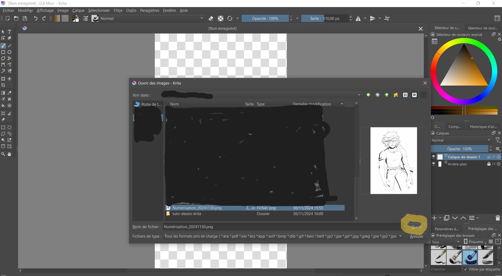Select the Rectangular Selection tool
Image resolution: width=502 pixels, height=276 pixels.
3,127
